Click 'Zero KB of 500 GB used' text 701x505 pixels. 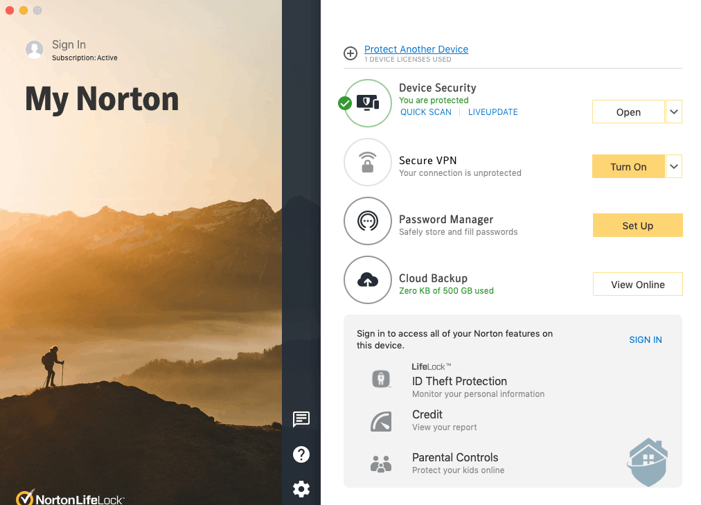446,291
